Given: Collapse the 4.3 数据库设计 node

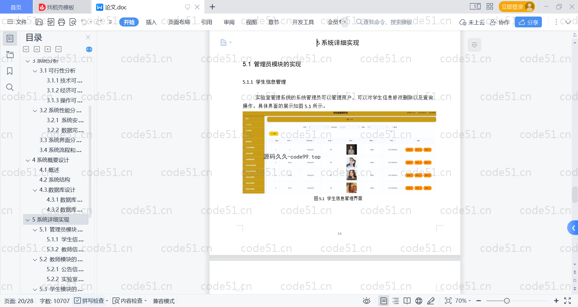Looking at the screenshot, I should click(x=35, y=190).
